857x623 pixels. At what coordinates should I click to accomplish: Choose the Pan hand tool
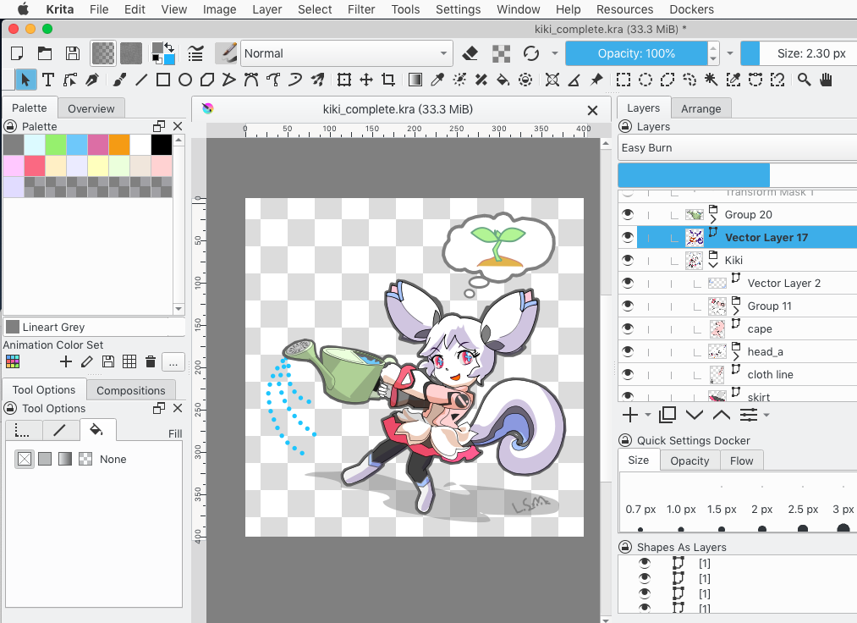click(x=826, y=80)
